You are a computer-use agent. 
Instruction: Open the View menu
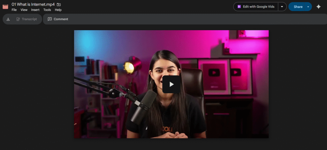click(24, 10)
